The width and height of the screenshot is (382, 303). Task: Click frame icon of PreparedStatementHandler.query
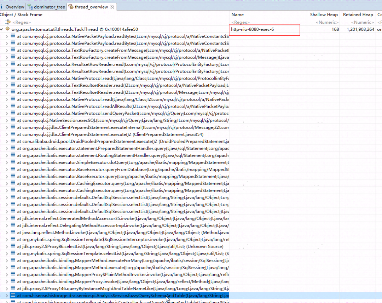click(x=13, y=148)
